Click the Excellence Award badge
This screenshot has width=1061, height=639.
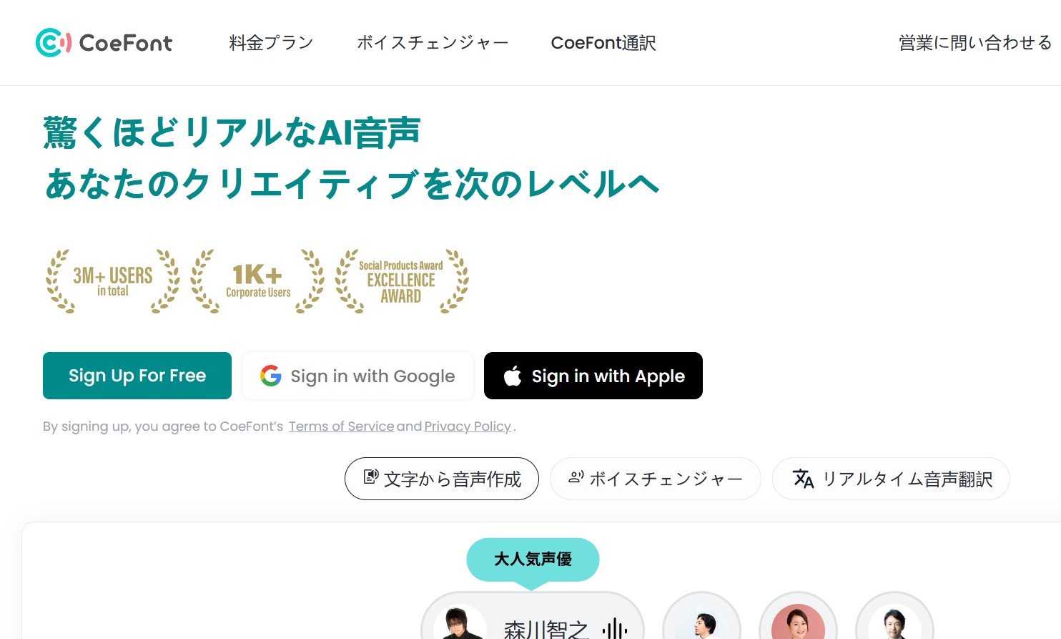(402, 281)
